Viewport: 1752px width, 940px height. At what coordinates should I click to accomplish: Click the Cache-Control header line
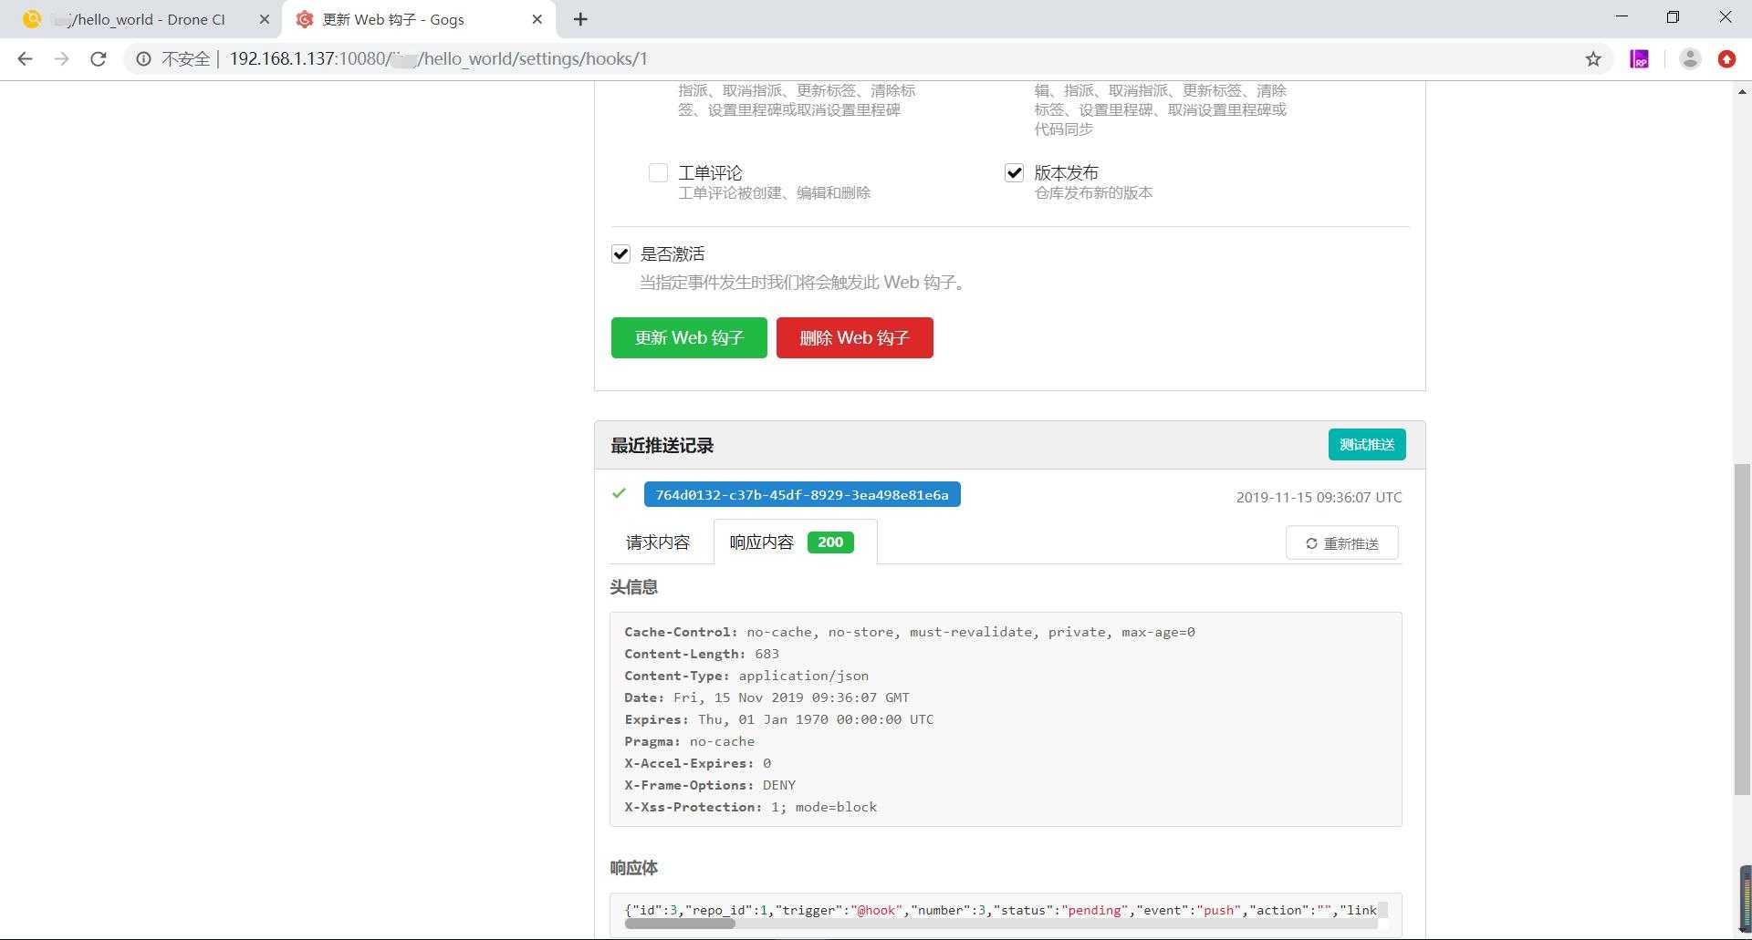[910, 632]
